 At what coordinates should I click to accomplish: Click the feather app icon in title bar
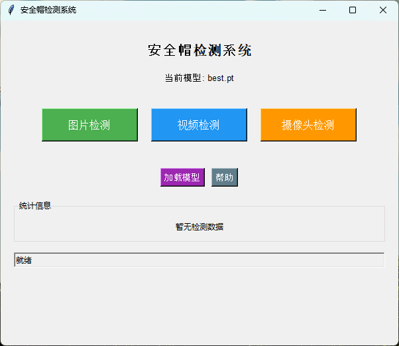tap(11, 10)
